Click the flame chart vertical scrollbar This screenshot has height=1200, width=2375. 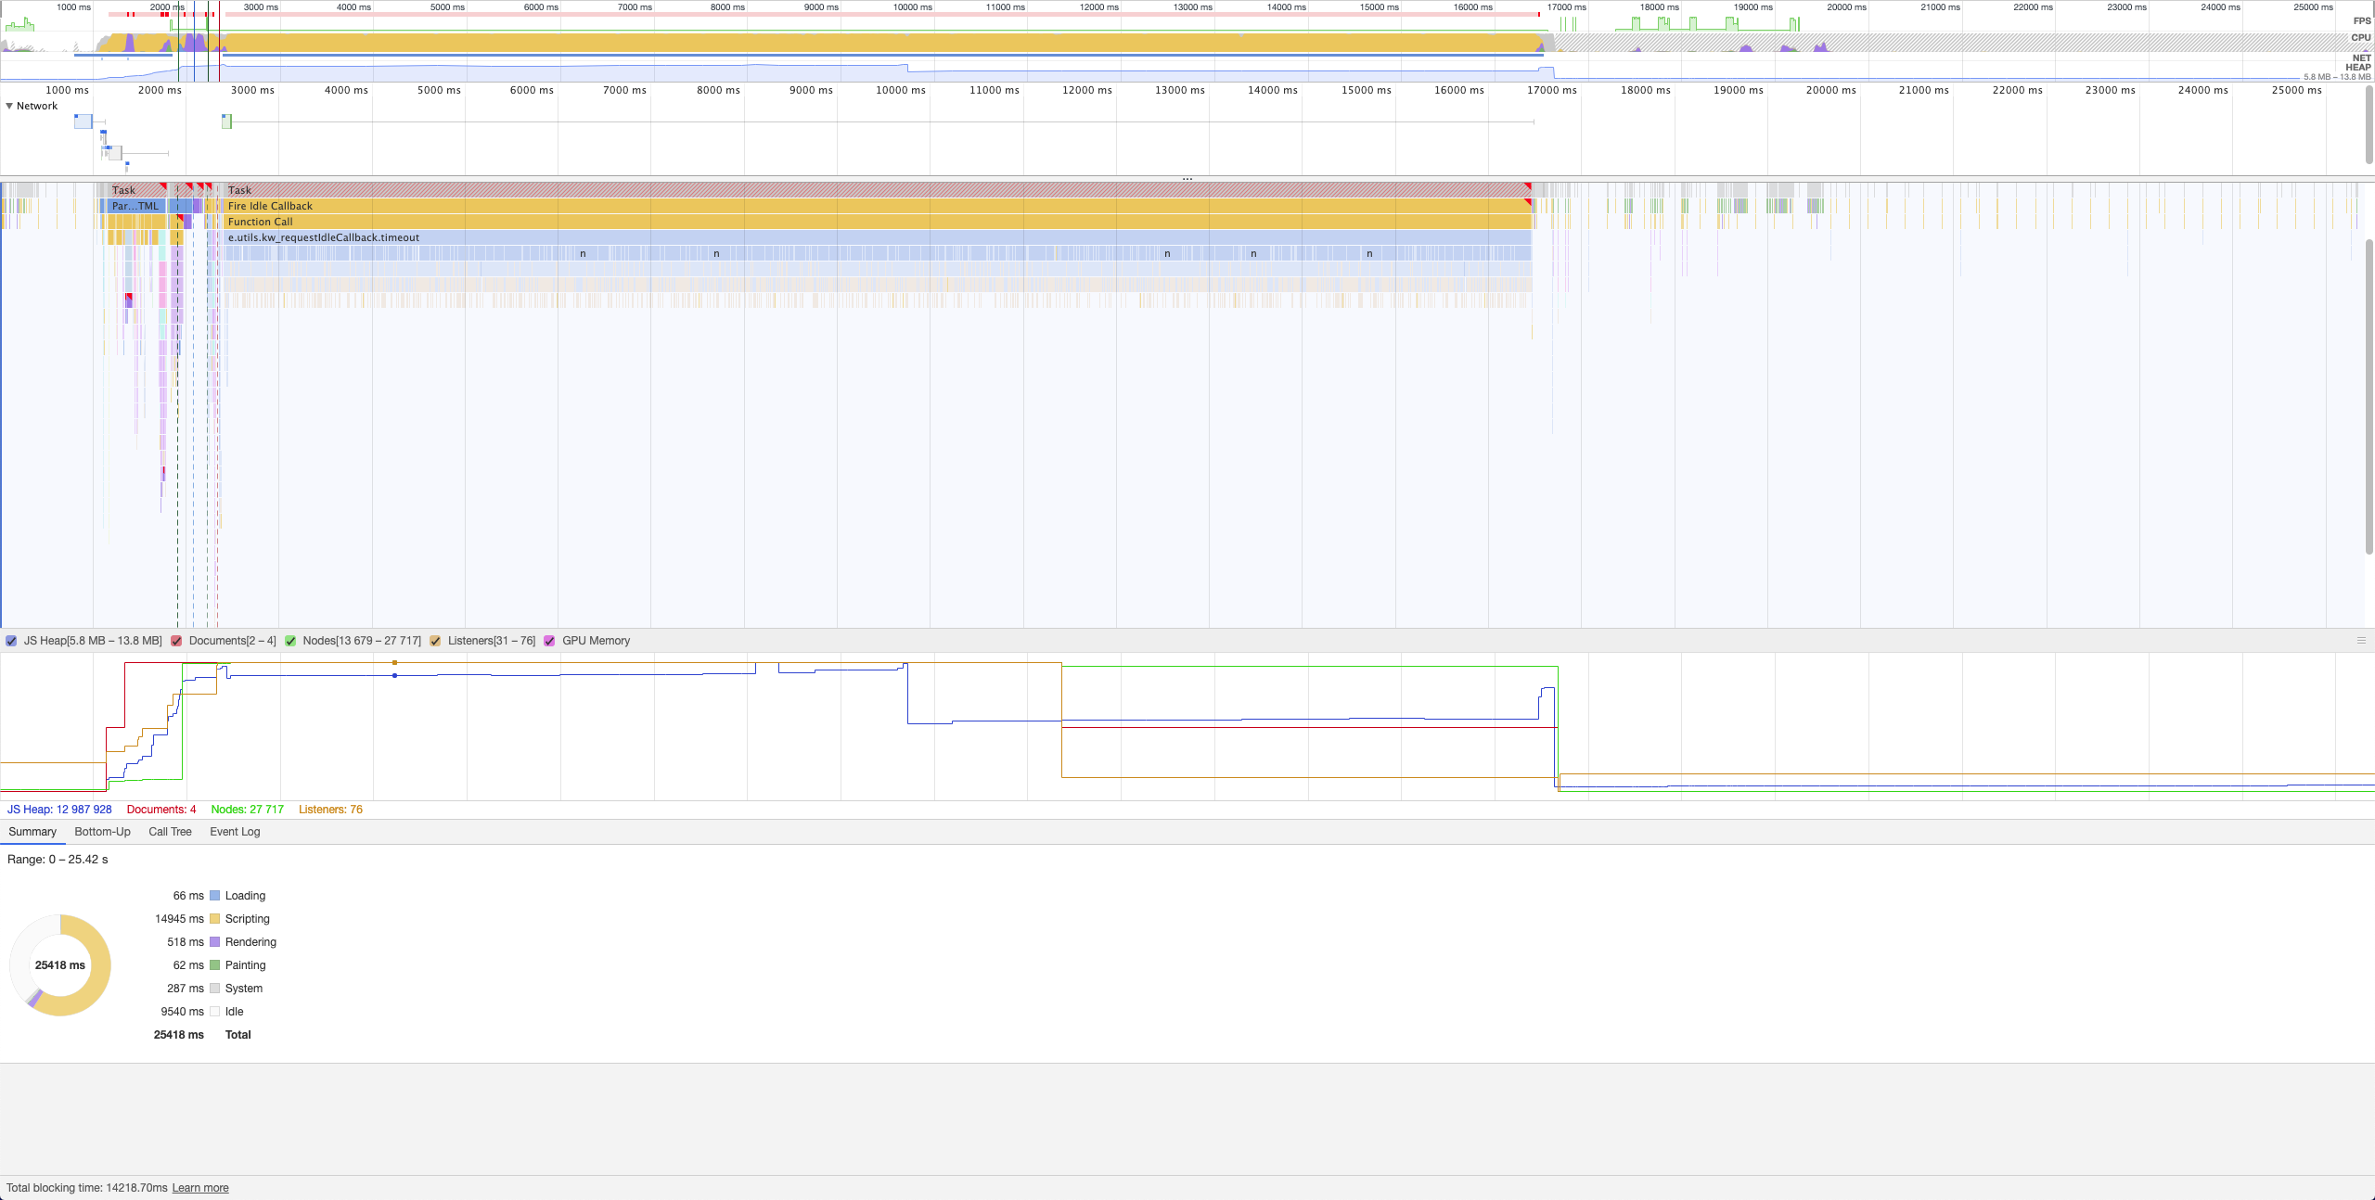[2369, 399]
